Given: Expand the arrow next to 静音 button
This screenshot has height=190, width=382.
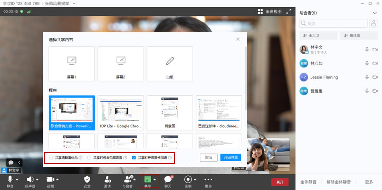Looking at the screenshot, I should coord(16,179).
